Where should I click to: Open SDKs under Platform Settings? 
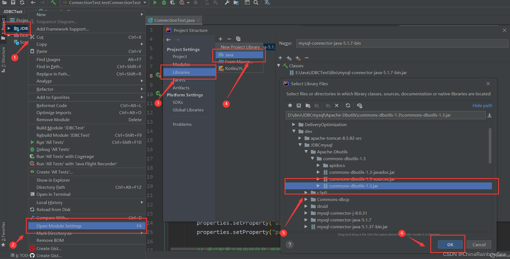pos(178,102)
